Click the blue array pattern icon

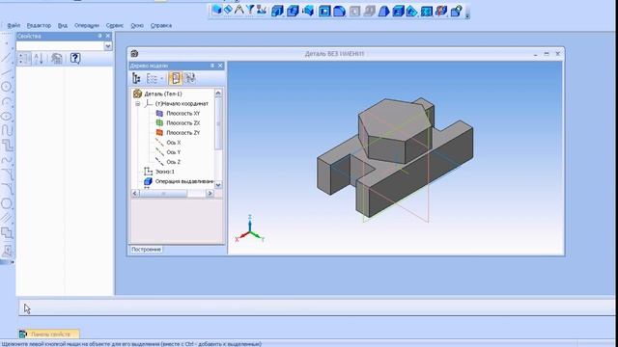427,11
